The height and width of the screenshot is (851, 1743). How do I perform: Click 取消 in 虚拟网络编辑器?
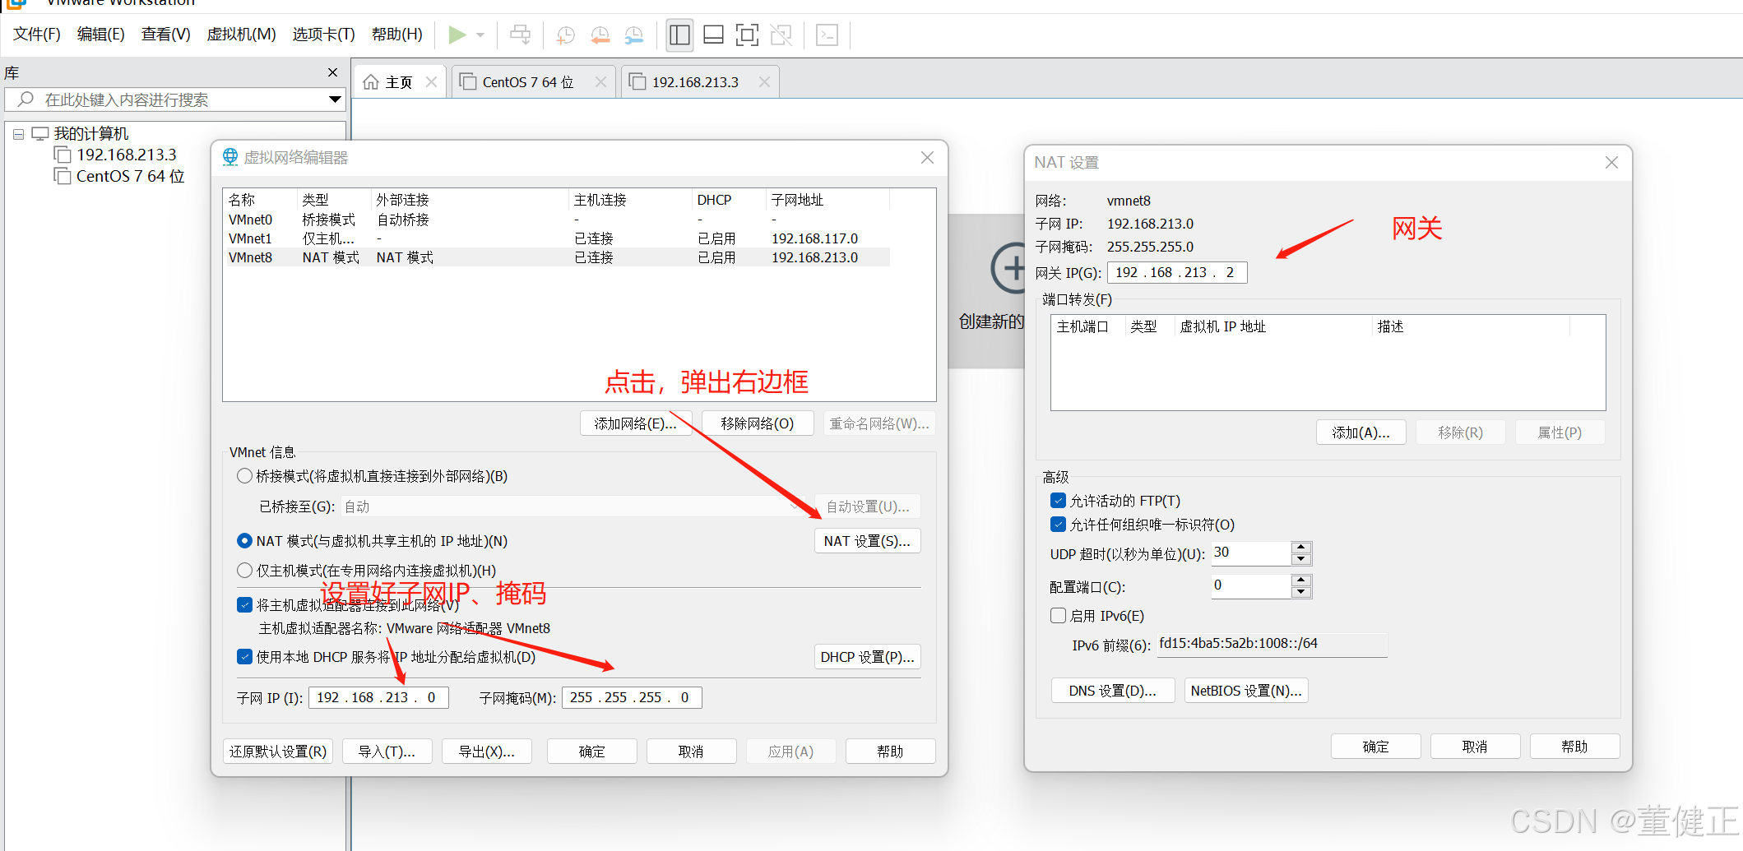tap(691, 752)
